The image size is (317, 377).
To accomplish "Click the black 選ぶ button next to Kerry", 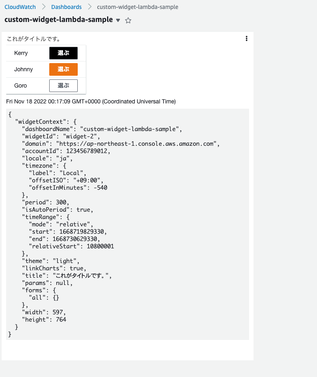I will (x=63, y=53).
